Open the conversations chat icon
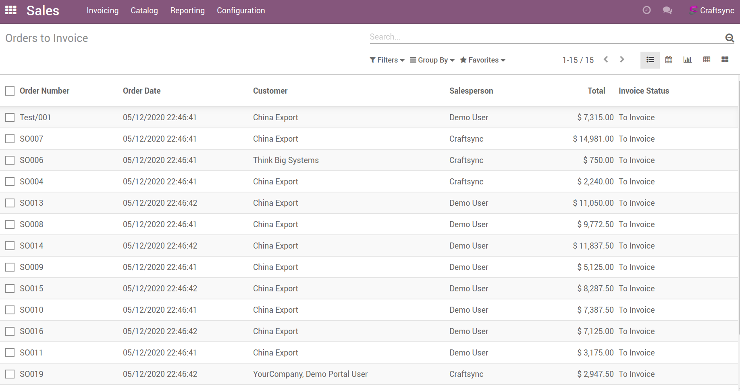740x391 pixels. click(667, 10)
